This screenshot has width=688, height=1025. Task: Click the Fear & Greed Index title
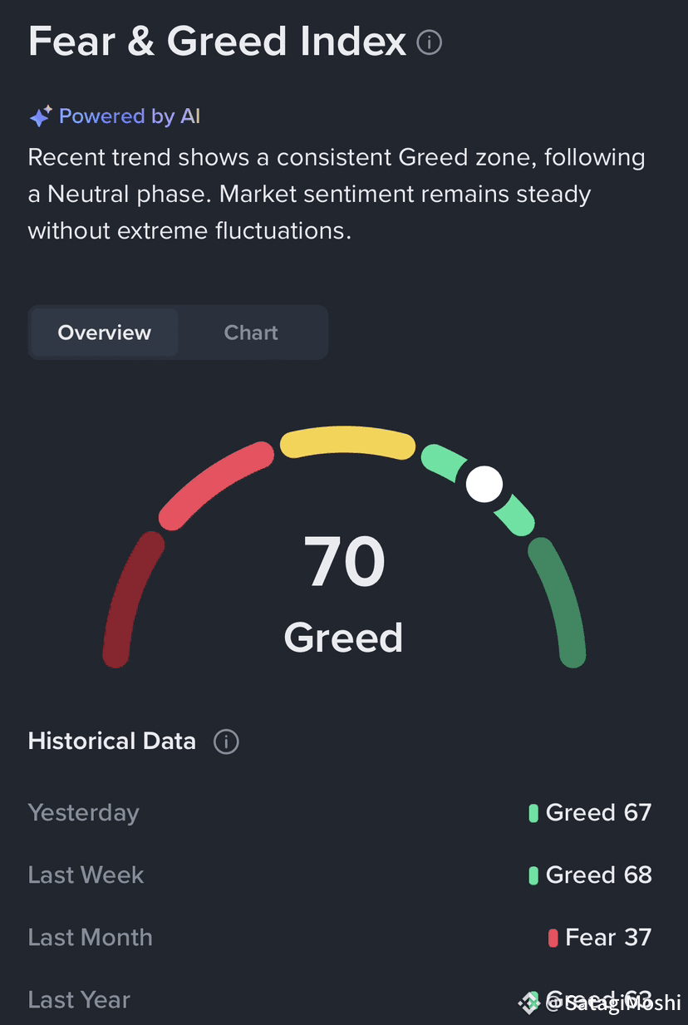(x=218, y=41)
